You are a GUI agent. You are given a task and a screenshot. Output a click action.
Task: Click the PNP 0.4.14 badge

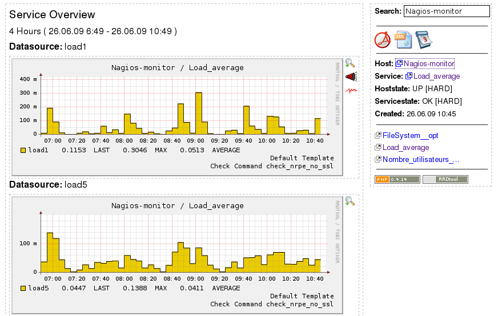[397, 179]
